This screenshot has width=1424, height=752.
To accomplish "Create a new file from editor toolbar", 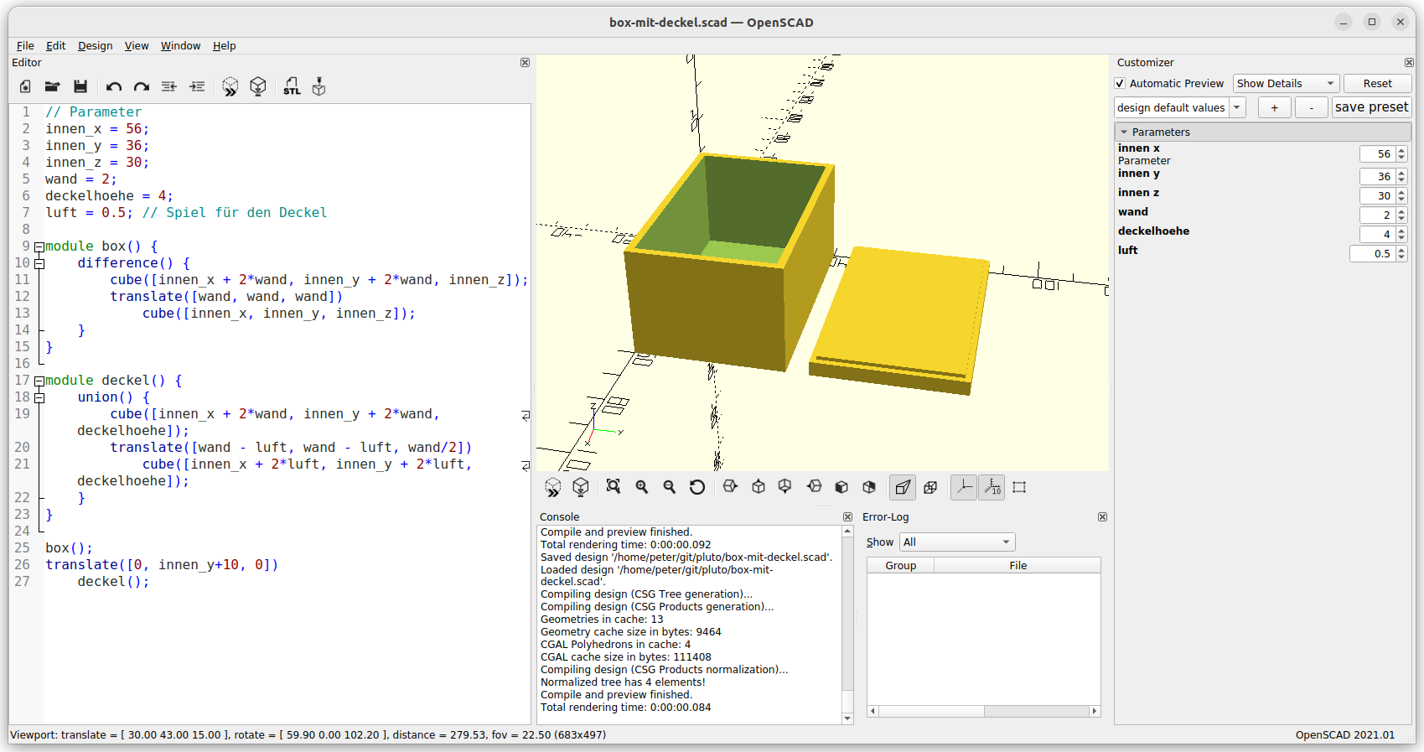I will tap(25, 86).
